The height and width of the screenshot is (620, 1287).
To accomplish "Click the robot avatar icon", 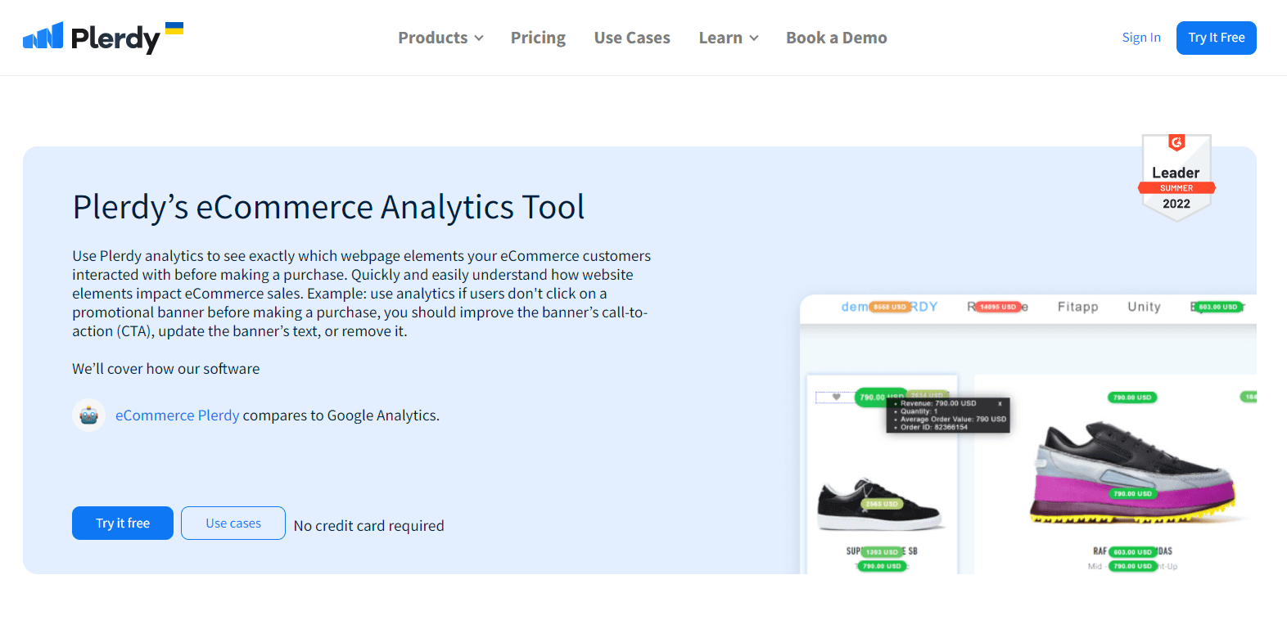I will point(88,416).
